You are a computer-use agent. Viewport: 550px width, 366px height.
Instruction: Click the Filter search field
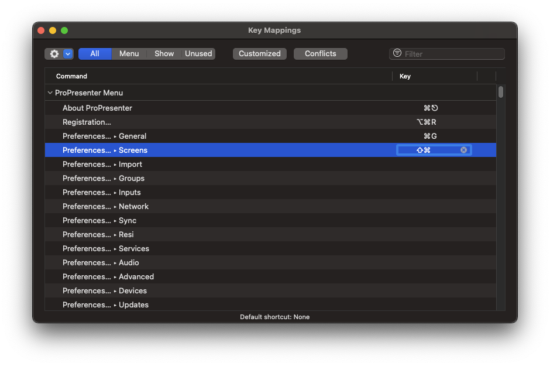(447, 54)
